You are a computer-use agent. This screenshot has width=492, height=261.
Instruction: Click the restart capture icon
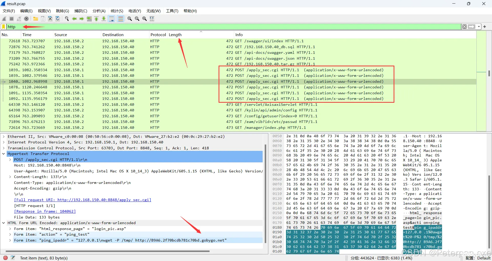19,19
